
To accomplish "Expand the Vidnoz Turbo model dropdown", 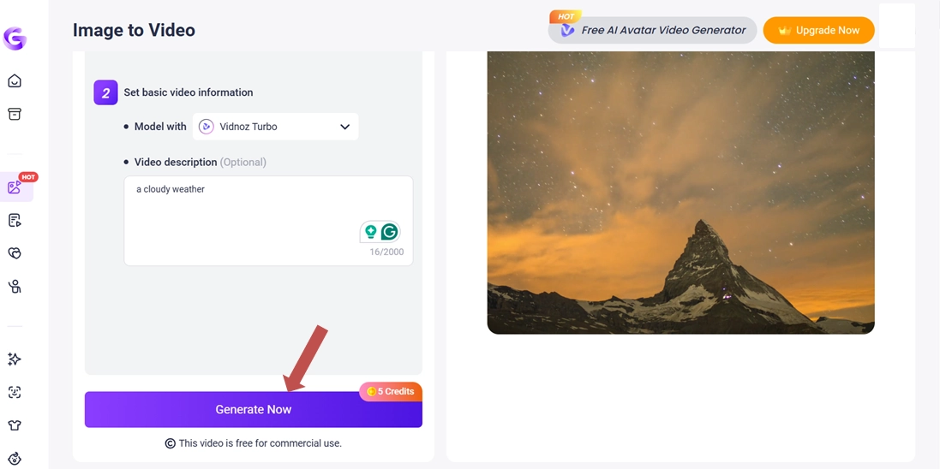I will click(x=274, y=127).
